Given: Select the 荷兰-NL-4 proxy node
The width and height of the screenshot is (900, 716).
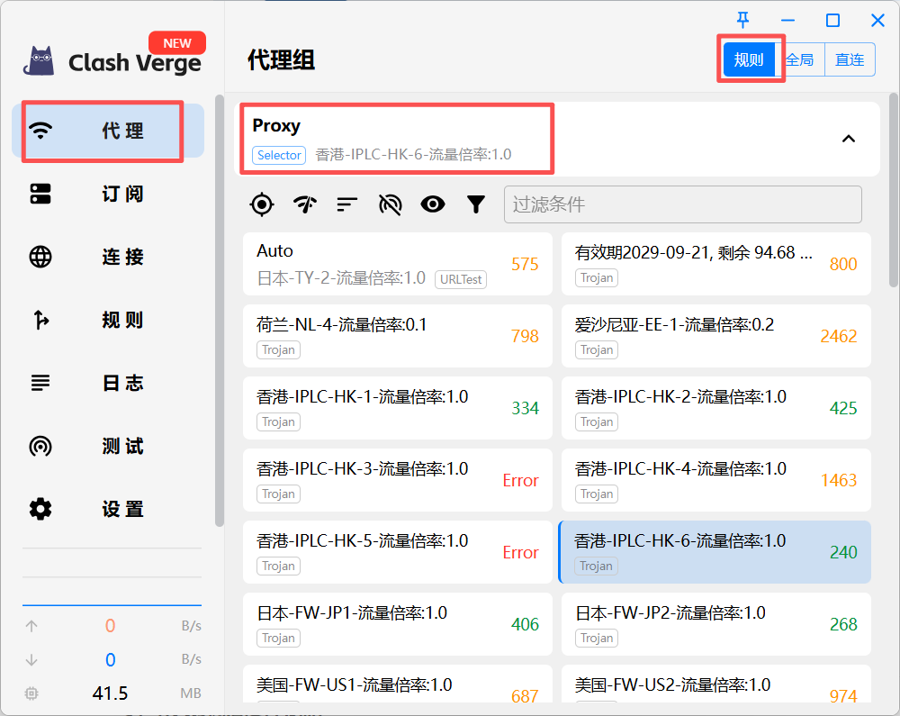Looking at the screenshot, I should [398, 336].
